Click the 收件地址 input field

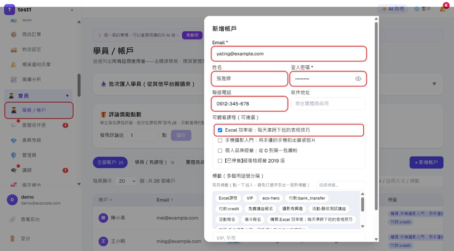click(x=328, y=104)
